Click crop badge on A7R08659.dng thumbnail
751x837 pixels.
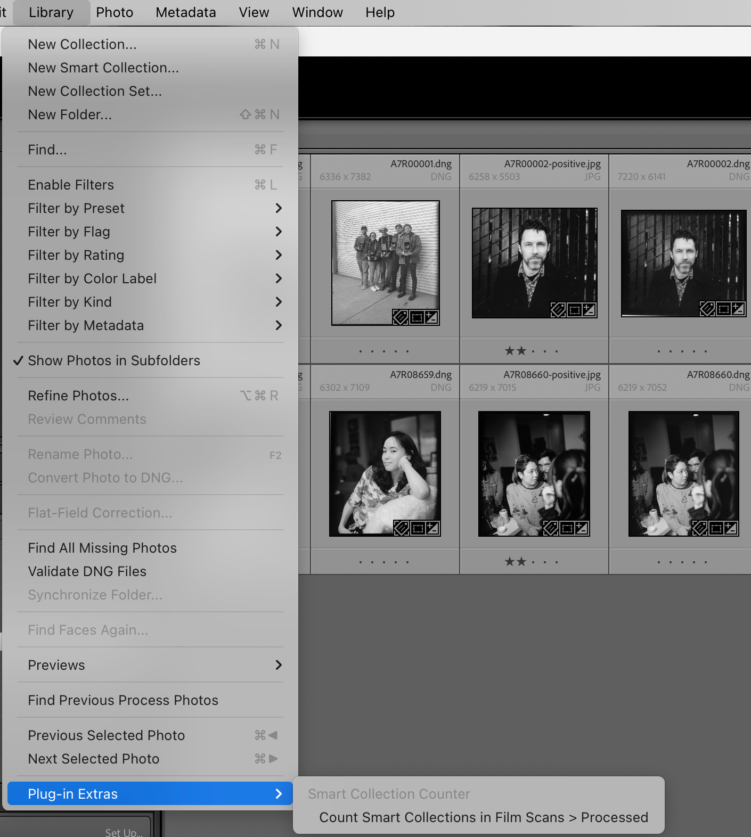(418, 528)
